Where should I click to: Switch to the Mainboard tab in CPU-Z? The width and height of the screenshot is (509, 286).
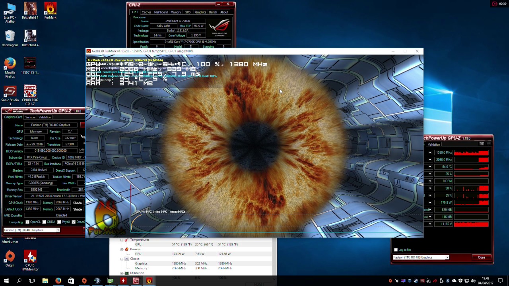click(161, 12)
